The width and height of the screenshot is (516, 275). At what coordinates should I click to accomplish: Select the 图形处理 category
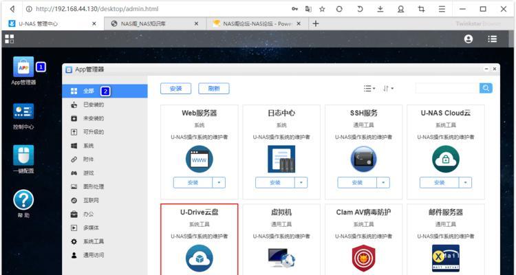105,186
